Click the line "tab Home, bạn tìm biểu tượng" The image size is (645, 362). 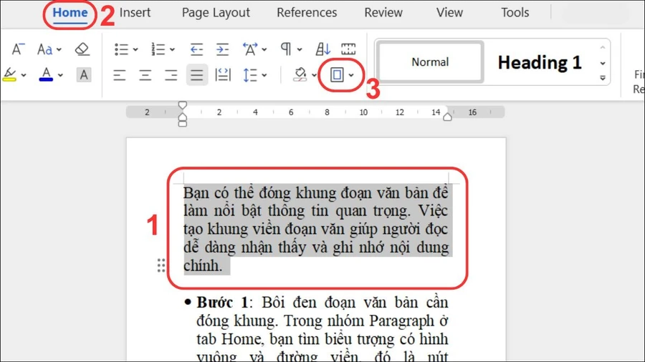(322, 339)
